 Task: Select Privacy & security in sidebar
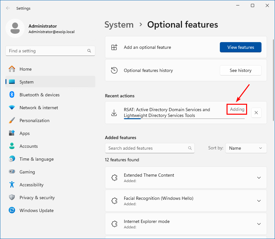coord(37,198)
